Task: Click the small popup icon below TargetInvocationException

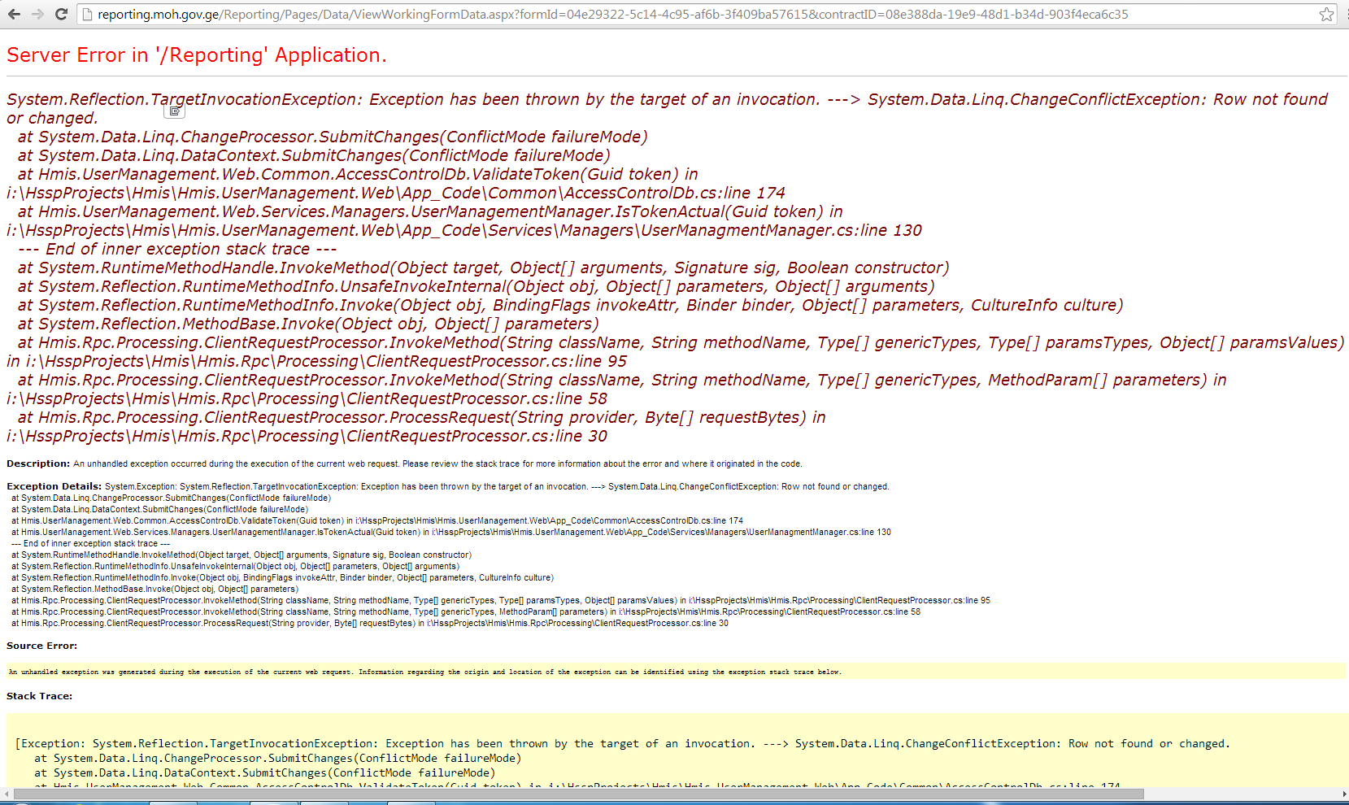Action: 175,111
